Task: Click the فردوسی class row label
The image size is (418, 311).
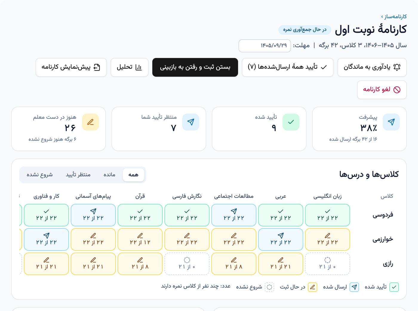Action: point(383,215)
